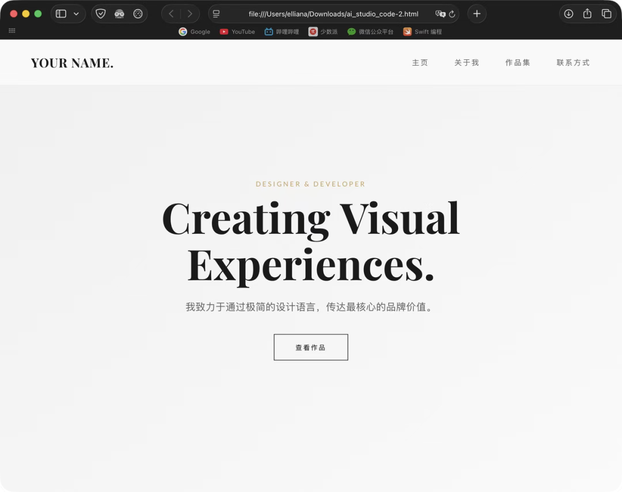This screenshot has width=622, height=492.
Task: Reload the page
Action: (452, 14)
